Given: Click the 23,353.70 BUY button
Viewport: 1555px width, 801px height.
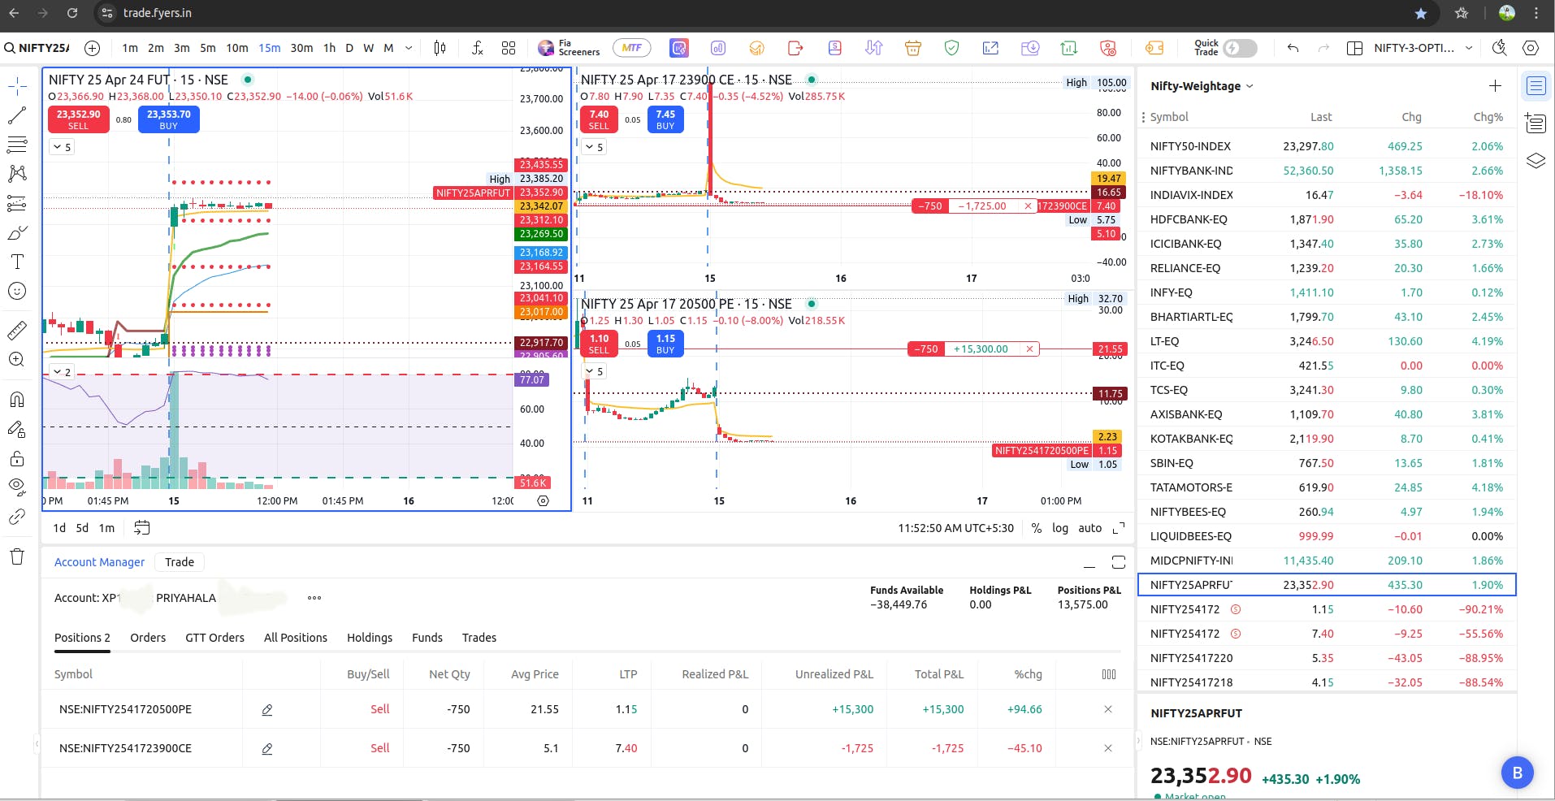Looking at the screenshot, I should (168, 119).
